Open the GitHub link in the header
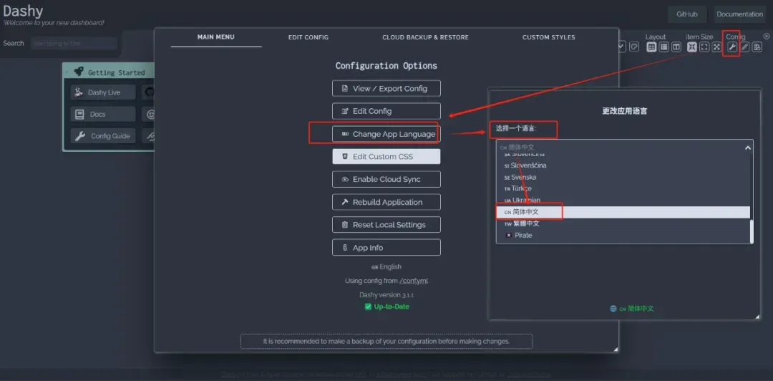The height and width of the screenshot is (381, 773). (x=686, y=14)
